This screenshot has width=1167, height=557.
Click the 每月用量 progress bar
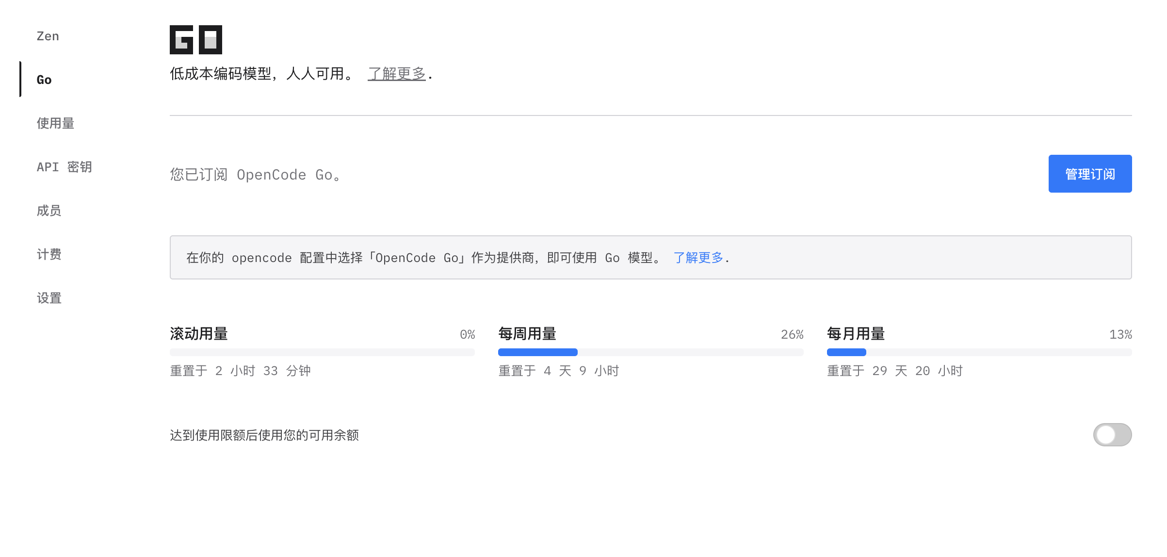pos(979,352)
